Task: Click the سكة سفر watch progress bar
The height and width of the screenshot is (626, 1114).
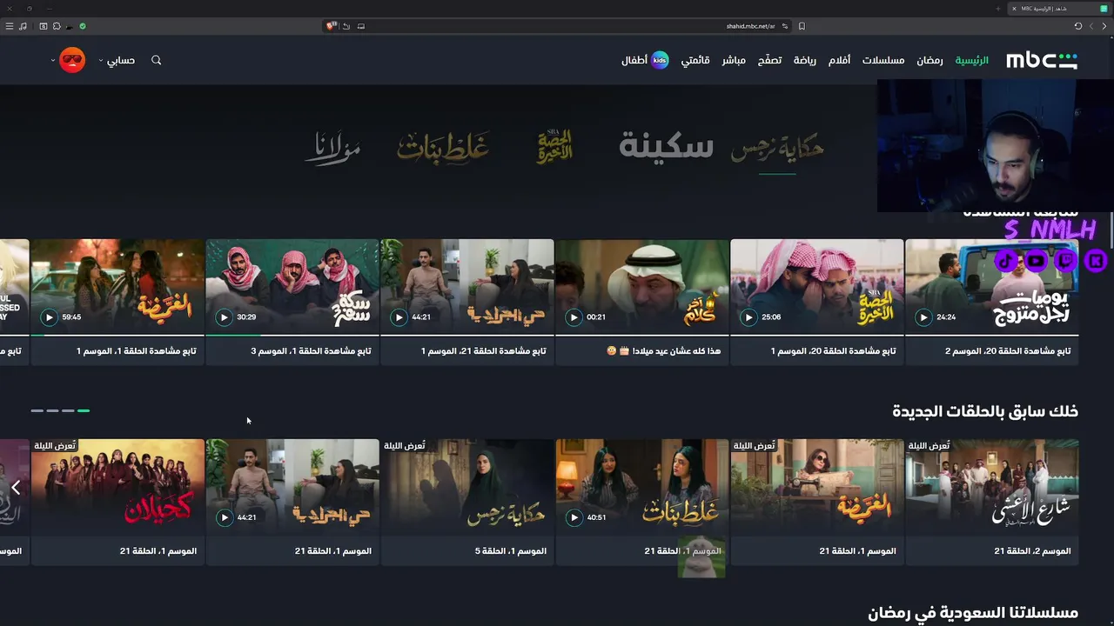Action: [x=292, y=335]
